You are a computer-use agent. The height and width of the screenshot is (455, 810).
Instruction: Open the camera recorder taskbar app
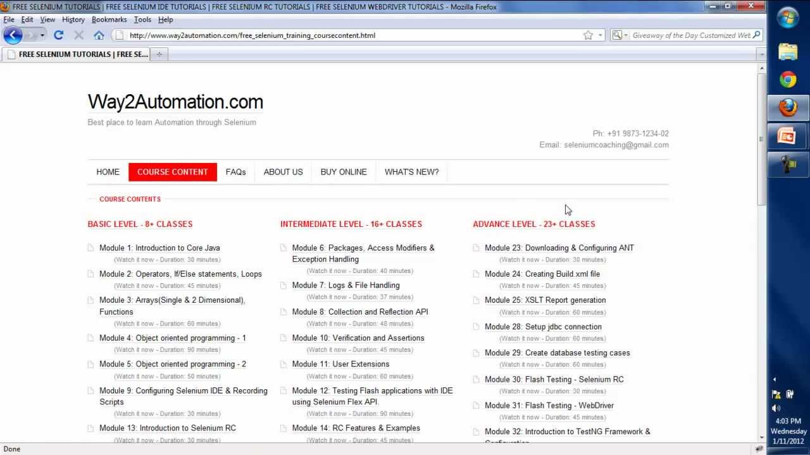[788, 164]
